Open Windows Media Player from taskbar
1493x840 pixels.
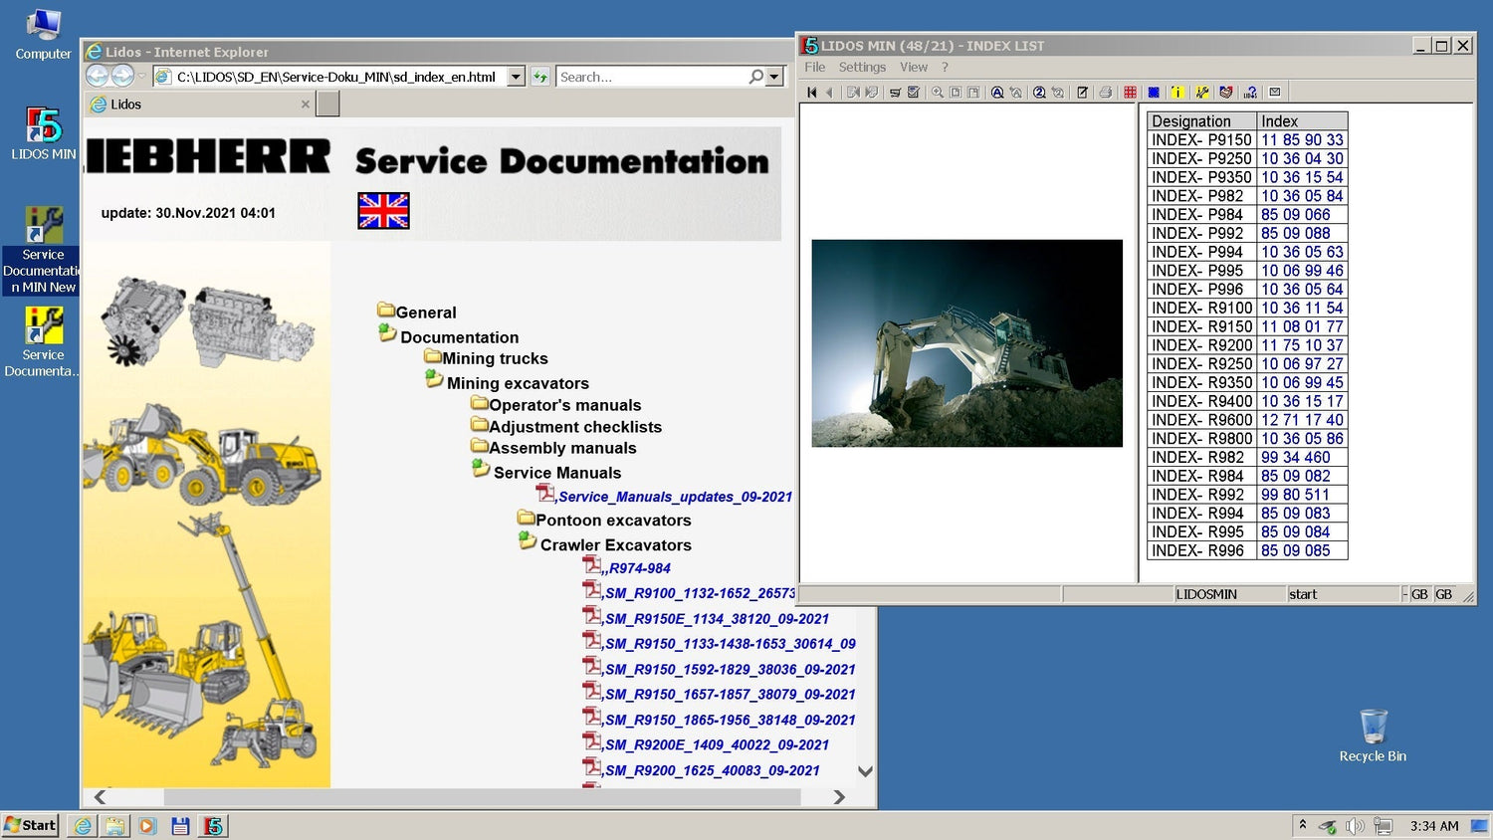coord(147,826)
